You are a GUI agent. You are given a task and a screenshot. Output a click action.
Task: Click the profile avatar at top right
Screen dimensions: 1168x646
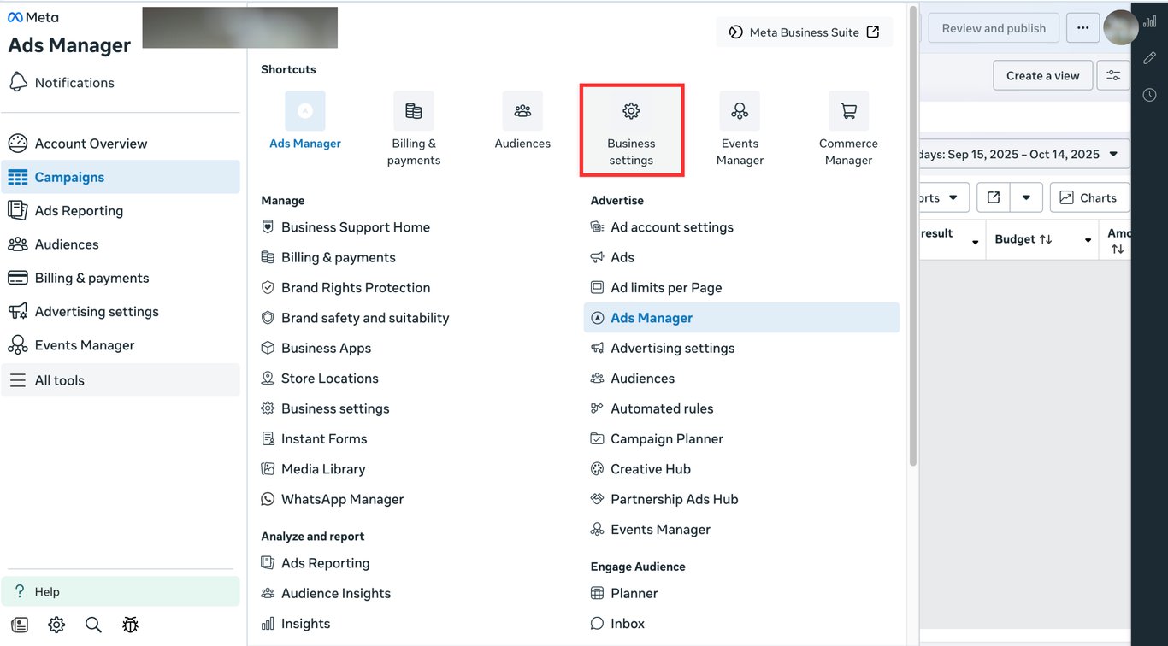coord(1120,28)
